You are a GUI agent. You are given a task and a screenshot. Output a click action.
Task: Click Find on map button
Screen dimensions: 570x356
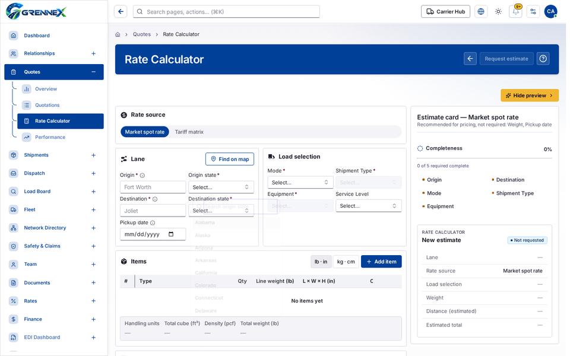[230, 159]
